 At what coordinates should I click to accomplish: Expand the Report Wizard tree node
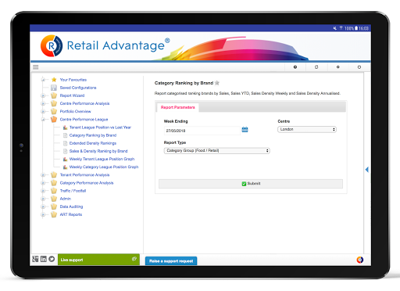43,95
